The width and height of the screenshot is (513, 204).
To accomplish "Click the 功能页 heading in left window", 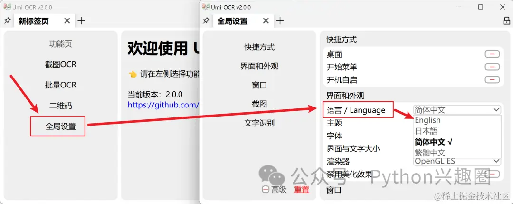I will pos(60,44).
